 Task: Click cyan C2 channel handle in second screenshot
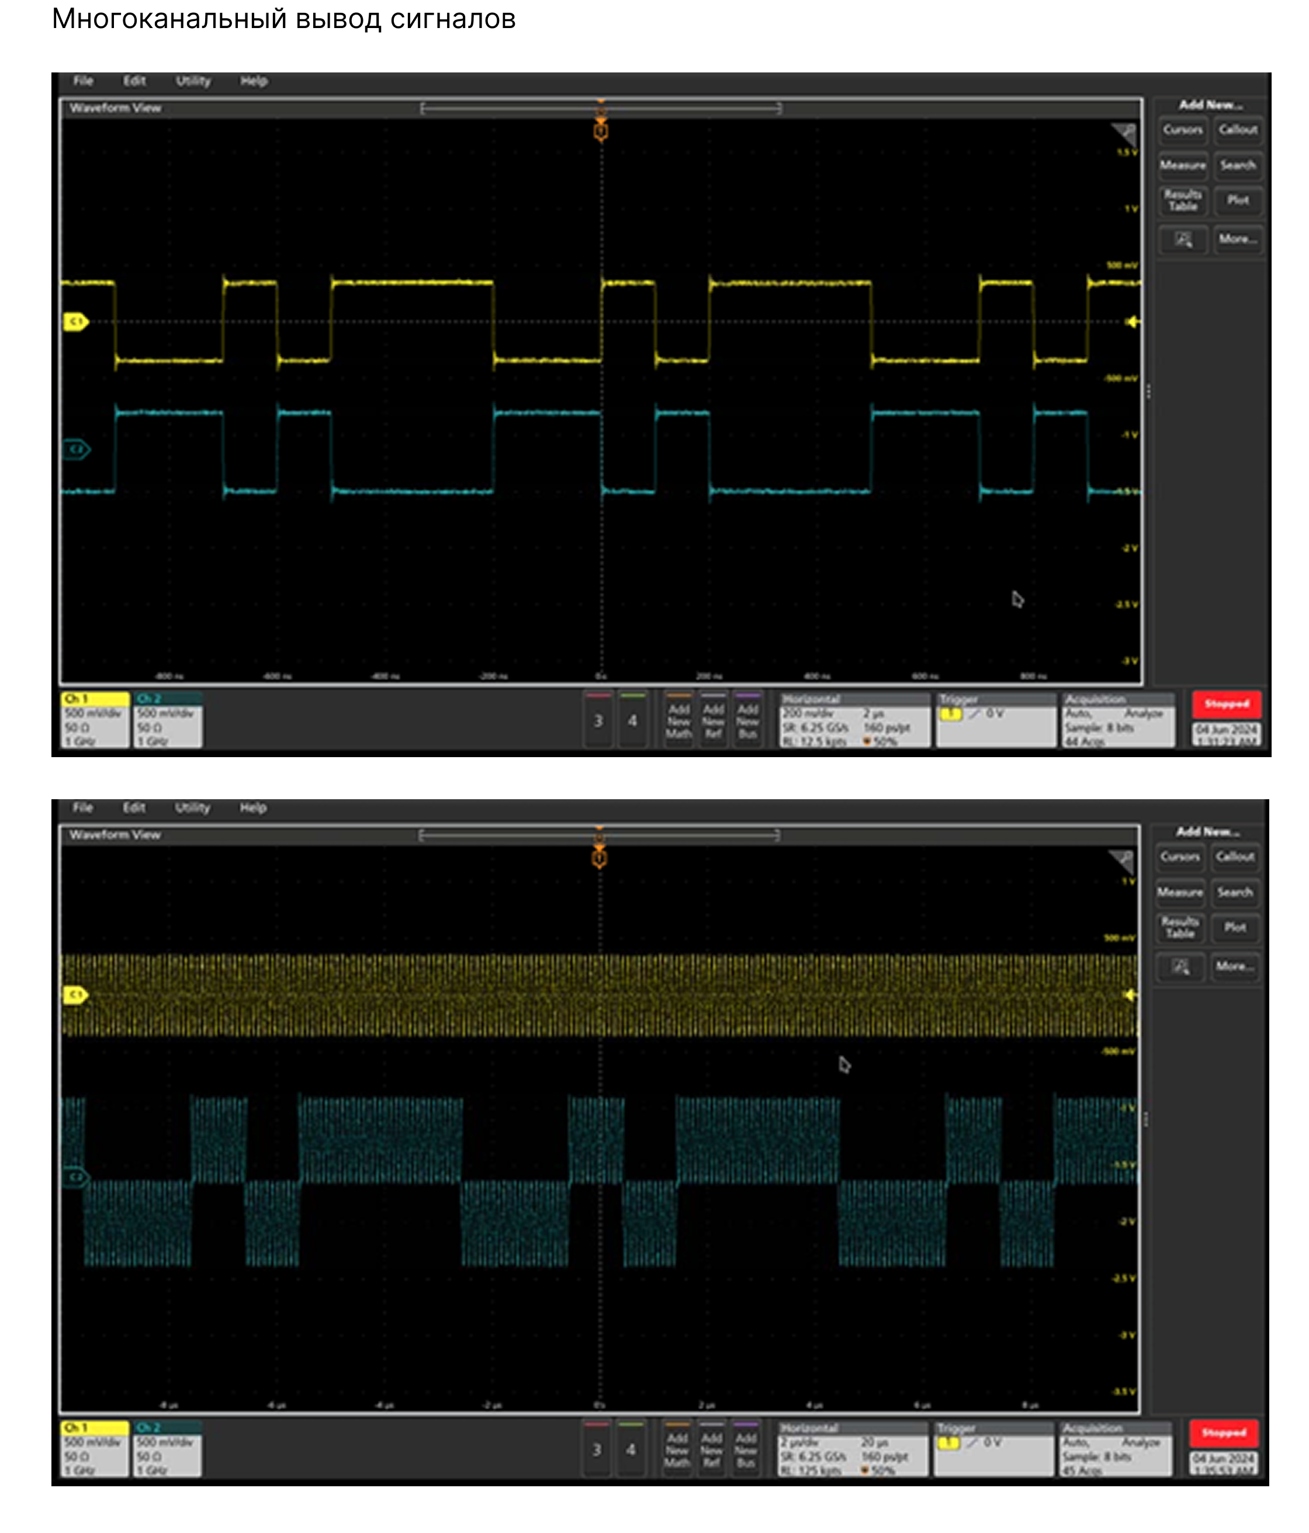tap(75, 1177)
